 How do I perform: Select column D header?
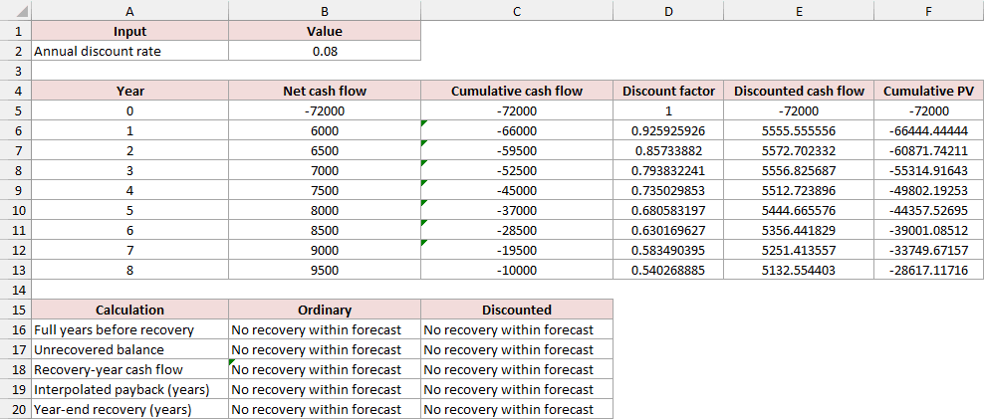669,10
